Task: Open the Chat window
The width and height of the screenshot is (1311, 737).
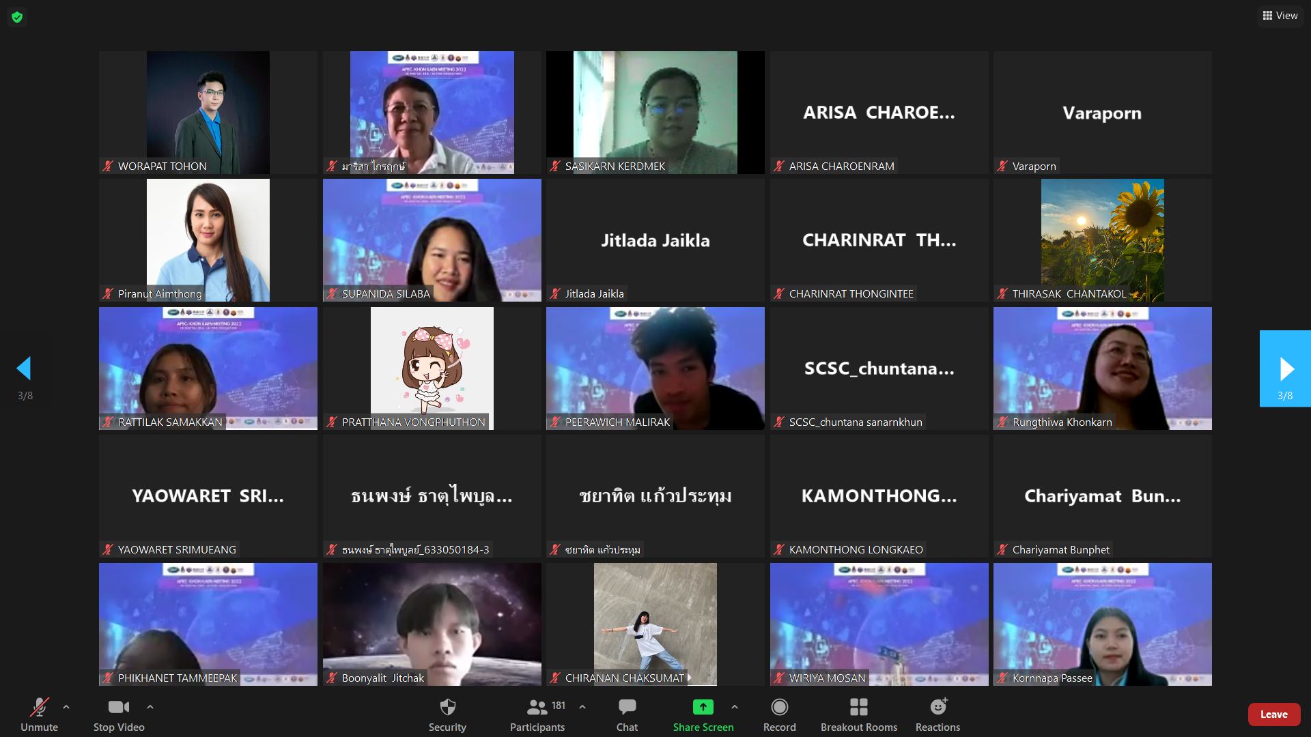Action: (627, 714)
